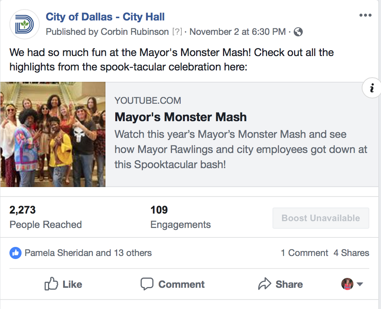This screenshot has width=381, height=309.
Task: Open City of Dallas - City Hall page link
Action: coord(105,17)
